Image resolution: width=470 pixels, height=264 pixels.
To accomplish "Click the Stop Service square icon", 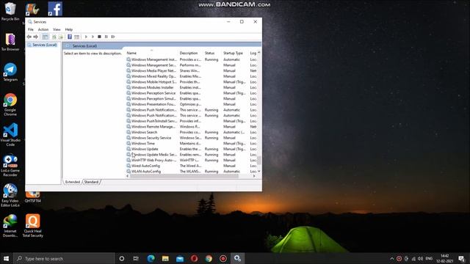I will coord(99,37).
